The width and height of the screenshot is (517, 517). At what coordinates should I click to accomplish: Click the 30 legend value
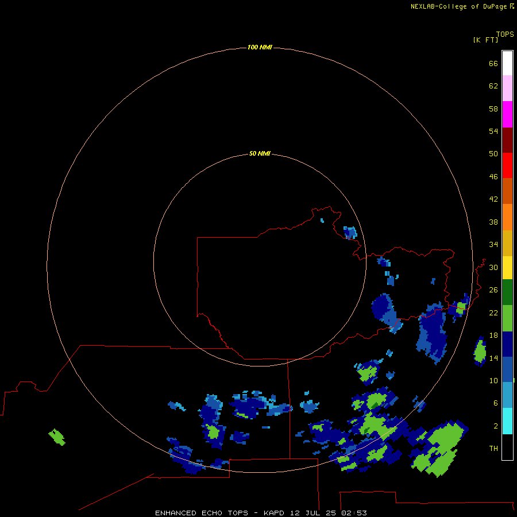(493, 267)
